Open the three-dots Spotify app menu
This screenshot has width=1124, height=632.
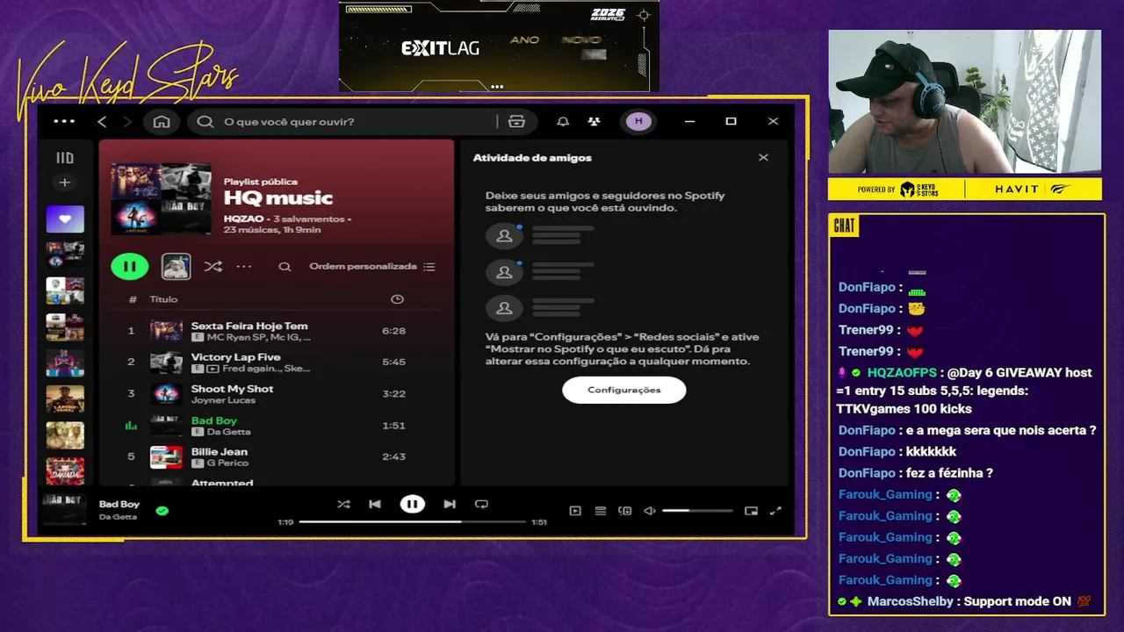[x=64, y=121]
